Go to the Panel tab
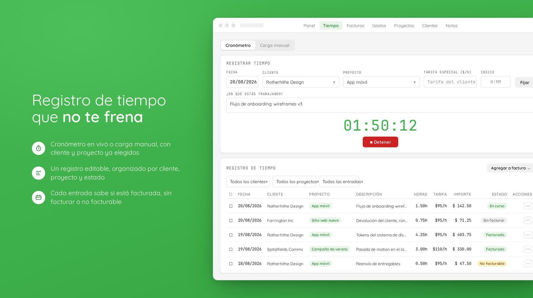This screenshot has width=533, height=298. click(x=309, y=26)
